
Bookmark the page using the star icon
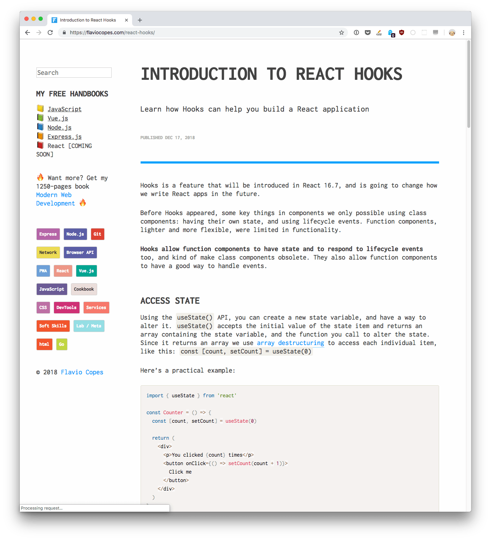341,32
